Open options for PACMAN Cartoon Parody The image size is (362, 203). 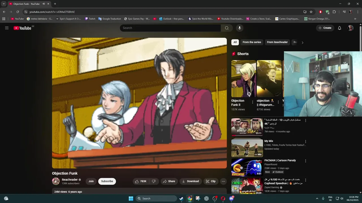(x=305, y=161)
